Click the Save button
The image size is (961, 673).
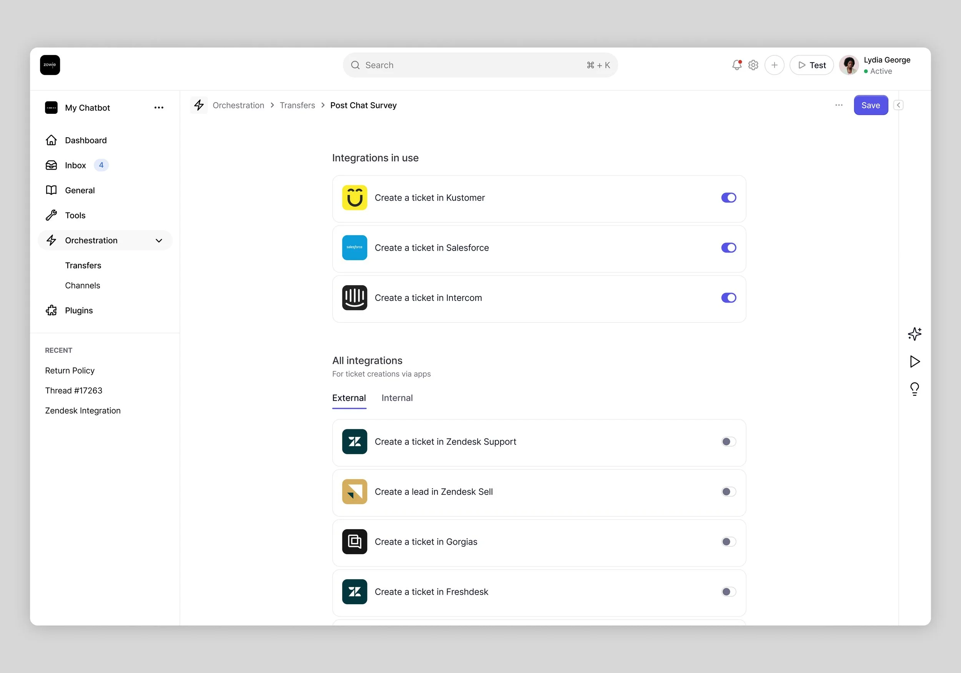871,105
